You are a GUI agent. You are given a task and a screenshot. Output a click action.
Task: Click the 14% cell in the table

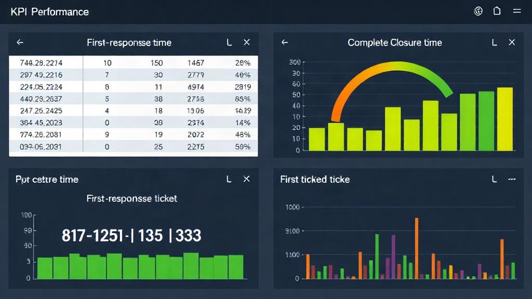click(x=243, y=123)
